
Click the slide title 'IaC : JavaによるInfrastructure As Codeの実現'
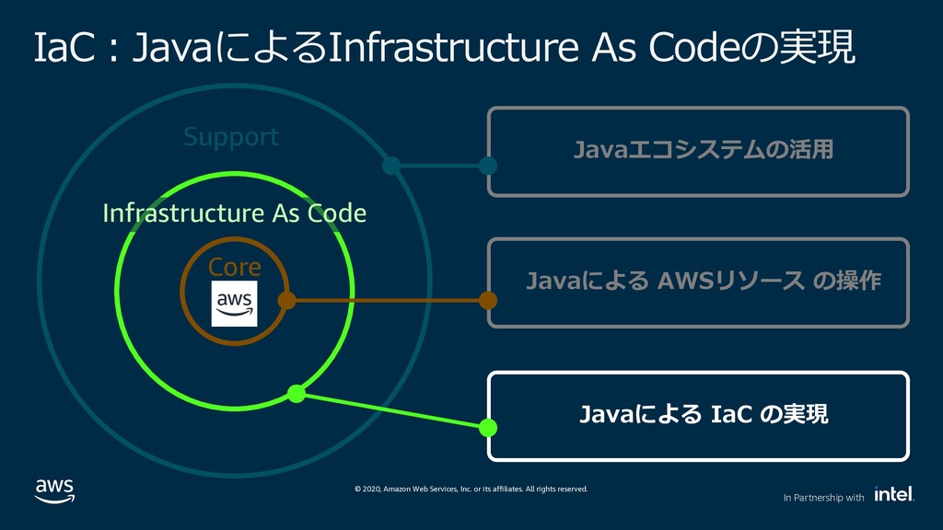[444, 48]
